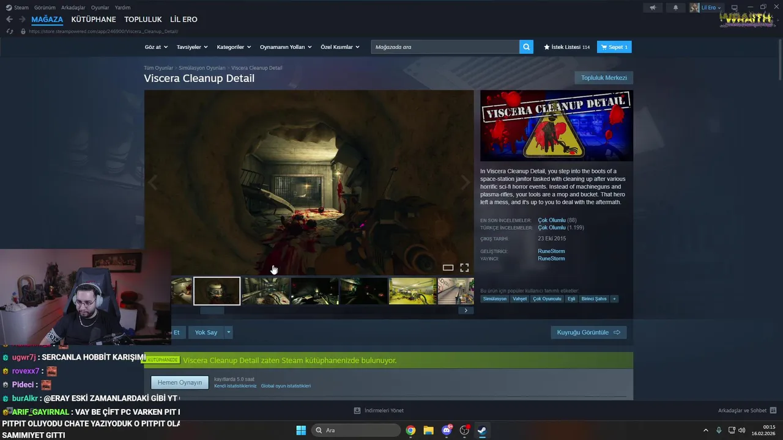Open the notifications bell
This screenshot has width=783, height=440.
(675, 7)
